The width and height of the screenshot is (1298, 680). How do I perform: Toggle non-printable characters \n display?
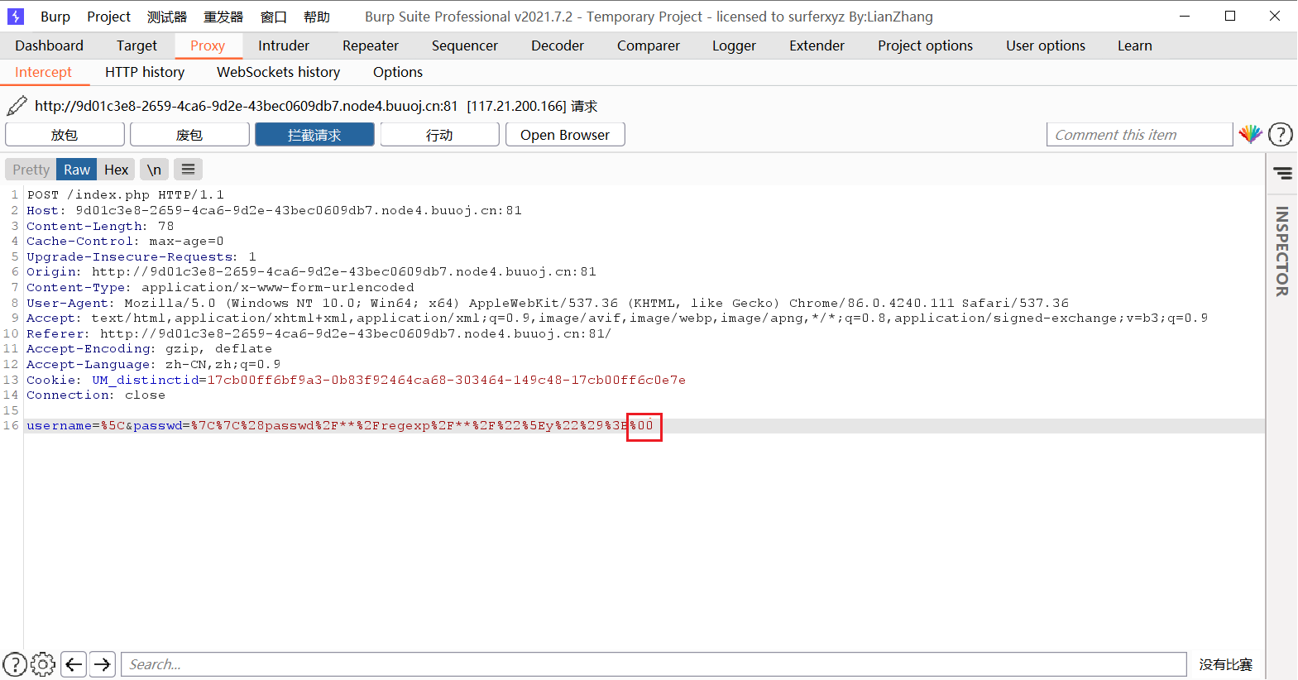(154, 170)
